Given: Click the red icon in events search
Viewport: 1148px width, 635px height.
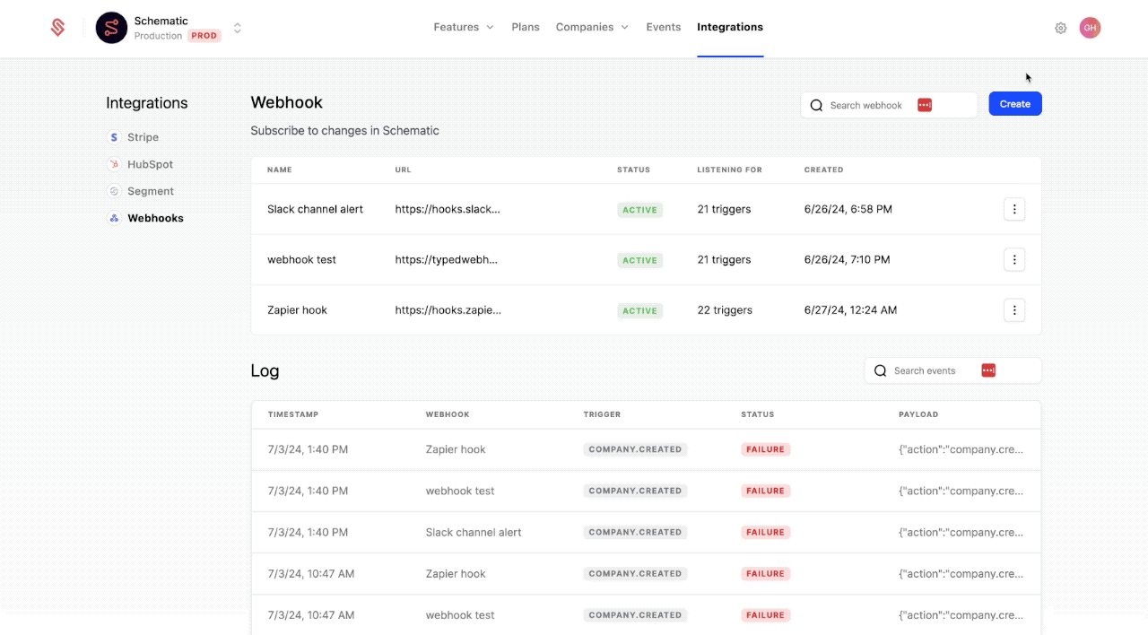Looking at the screenshot, I should 988,370.
